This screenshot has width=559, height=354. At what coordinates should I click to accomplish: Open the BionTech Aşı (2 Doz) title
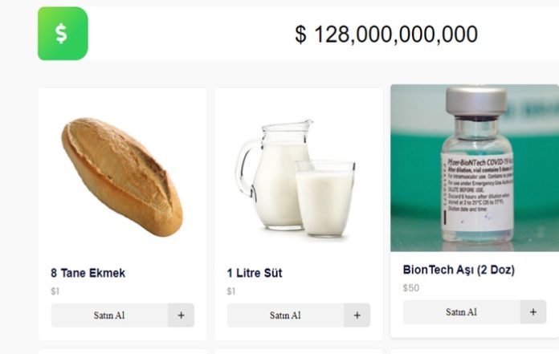[459, 270]
